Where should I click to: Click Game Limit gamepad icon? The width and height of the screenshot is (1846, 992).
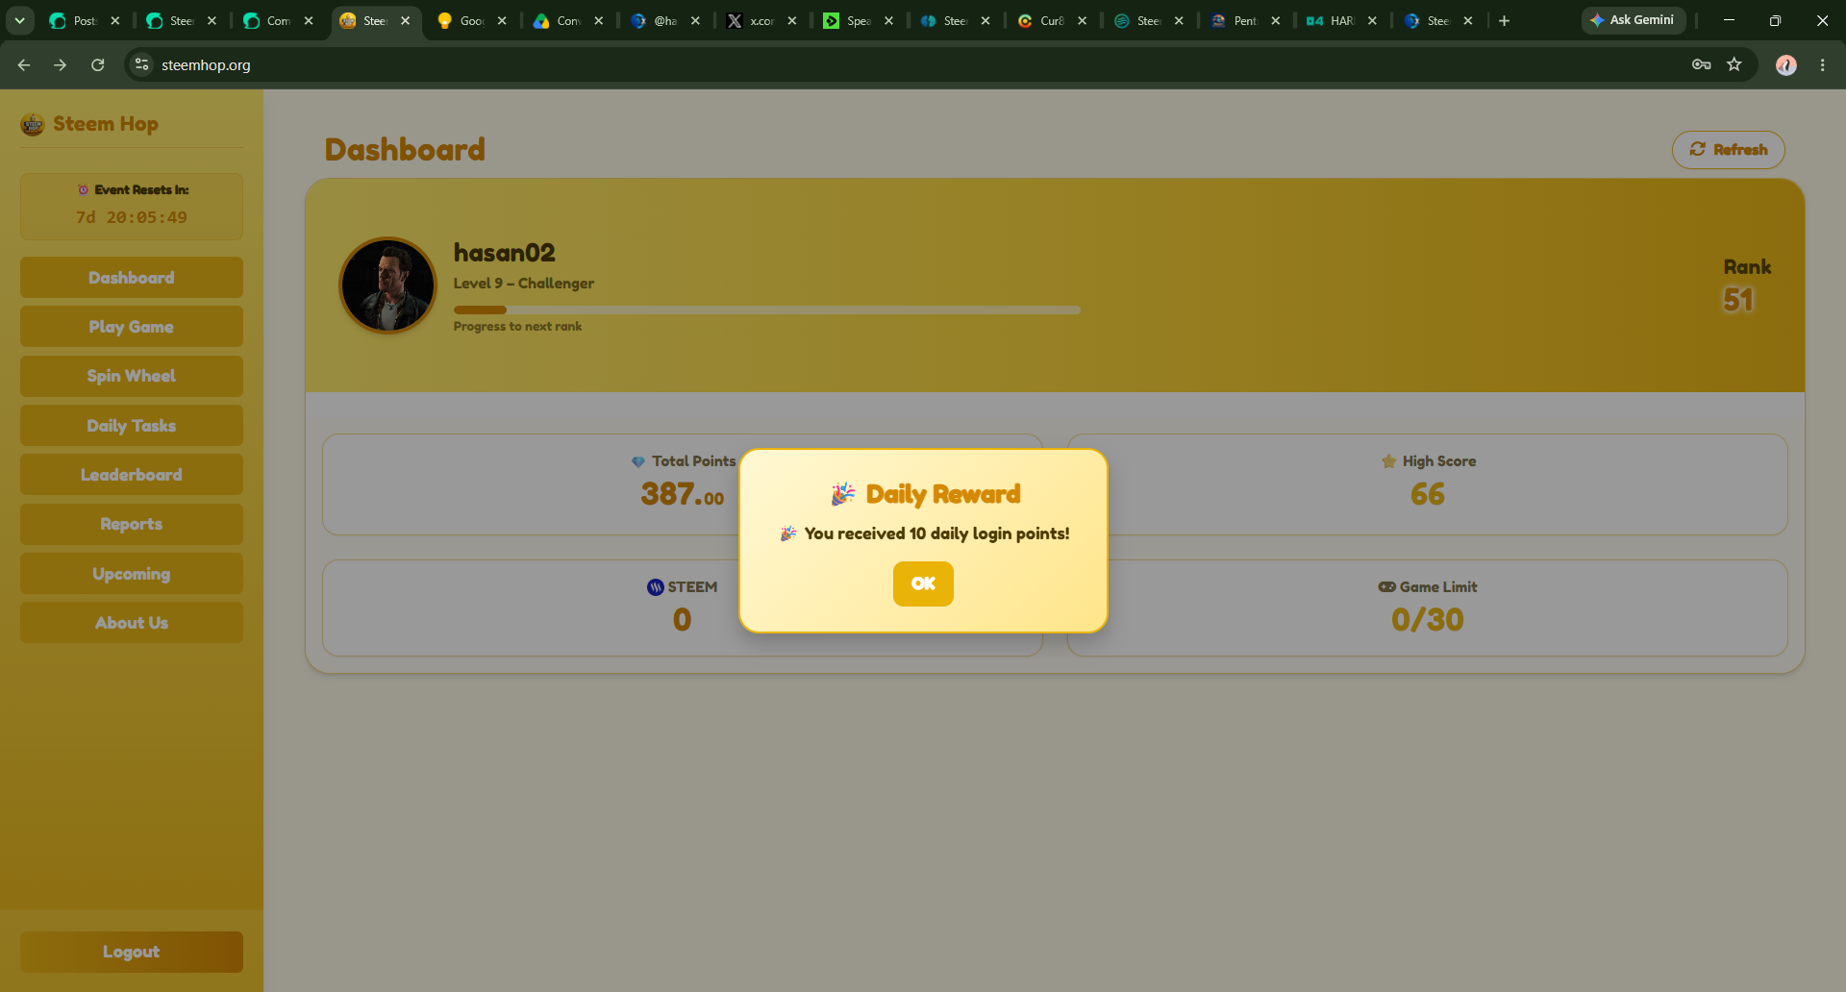[x=1387, y=587]
